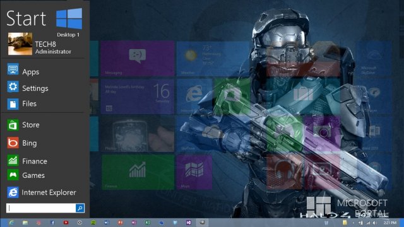Click the yellow system tray icon
The height and width of the screenshot is (227, 404).
coord(345,223)
